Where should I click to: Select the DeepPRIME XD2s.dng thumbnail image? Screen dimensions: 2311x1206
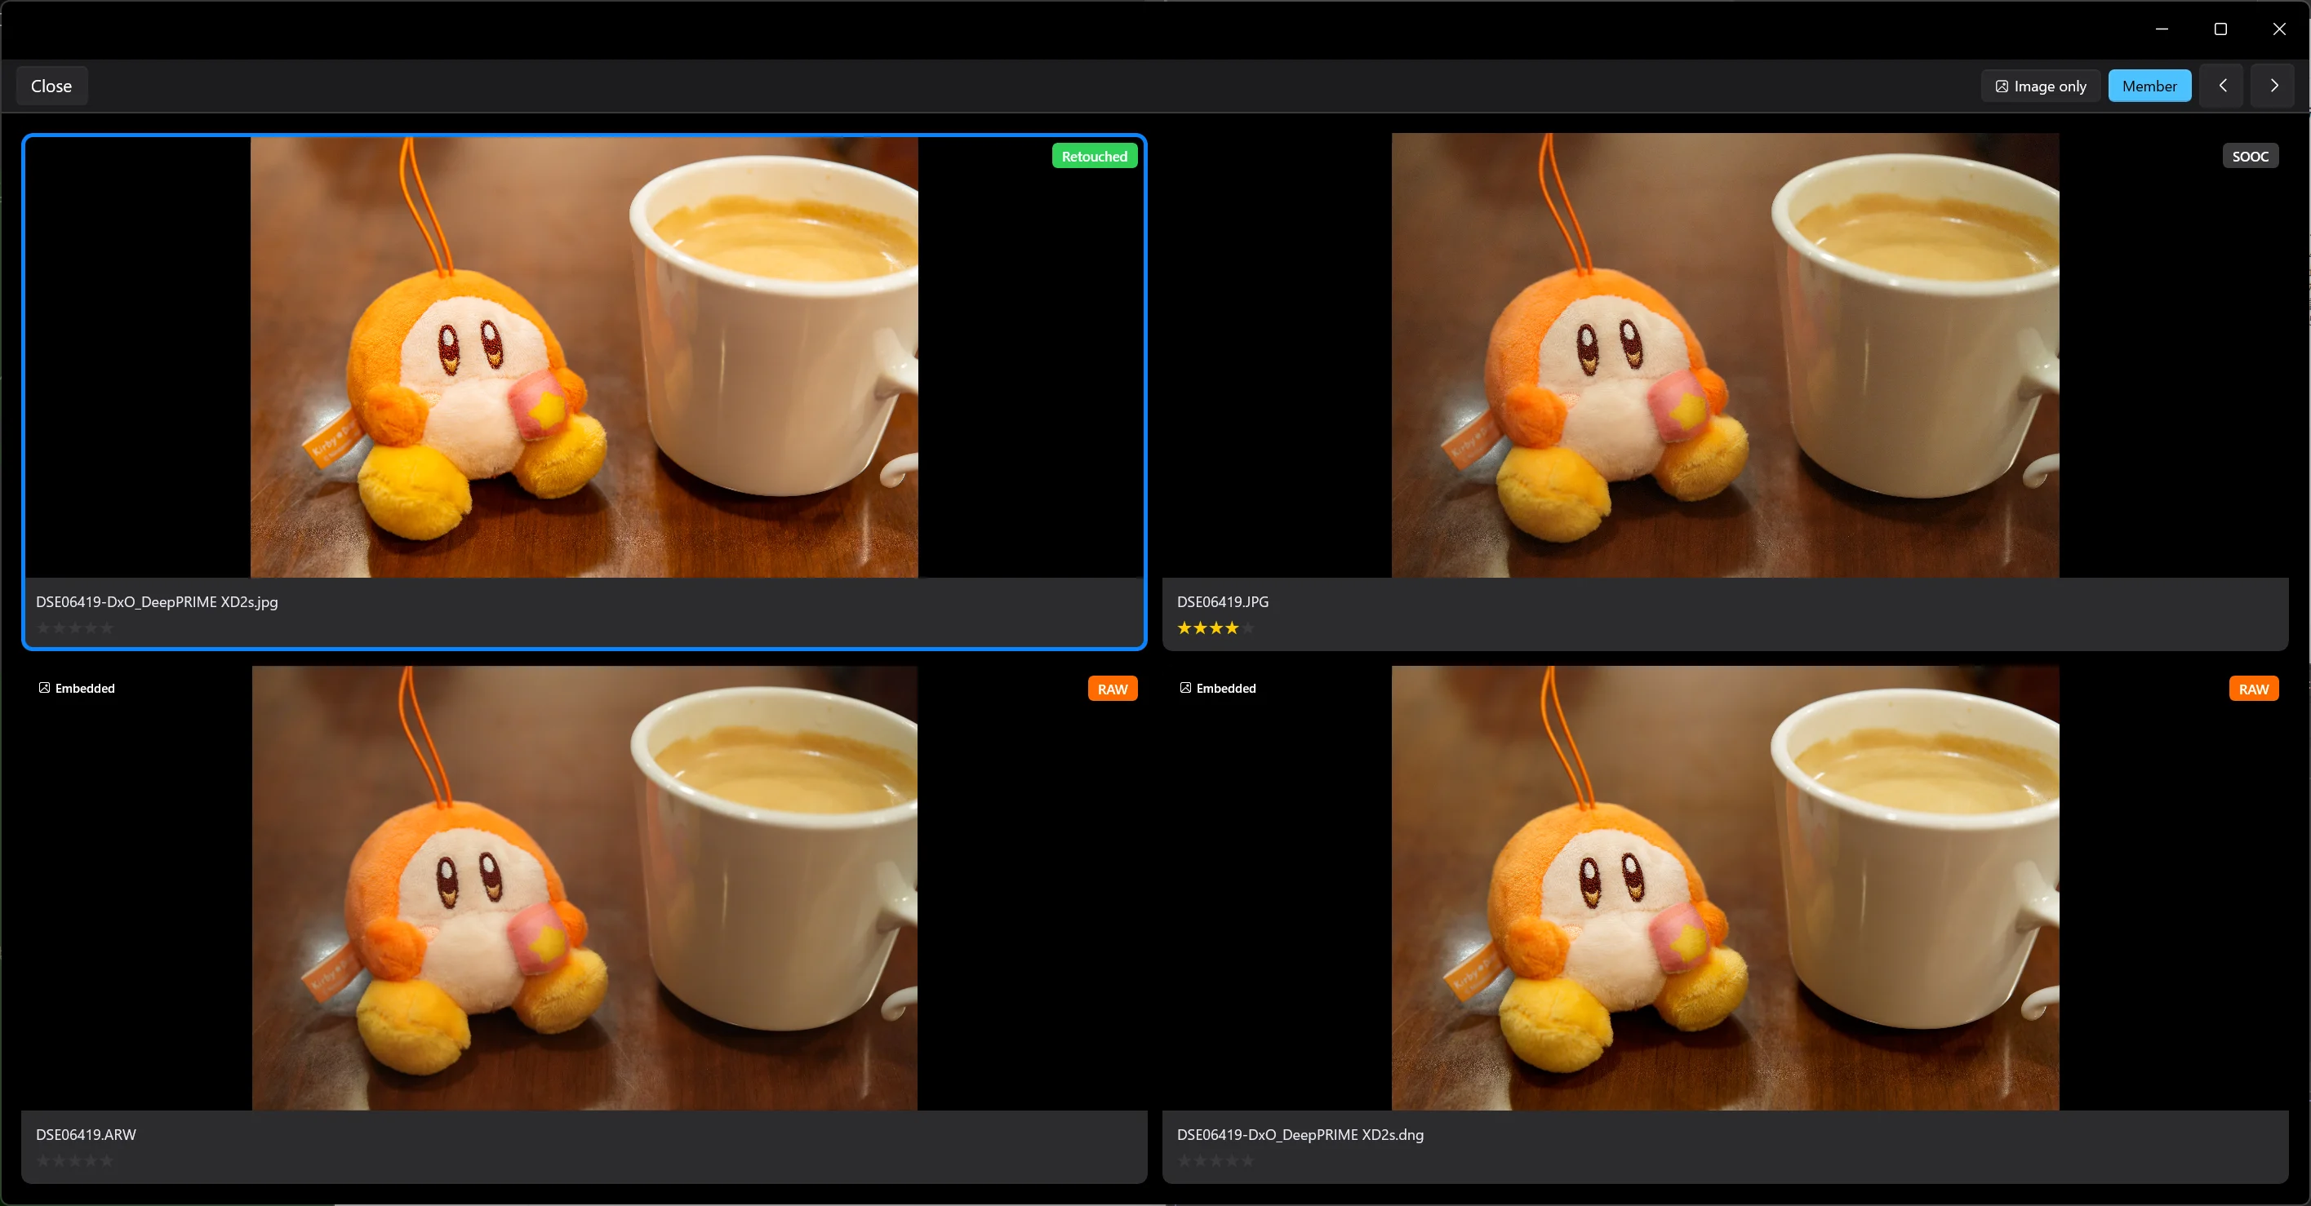point(1725,888)
